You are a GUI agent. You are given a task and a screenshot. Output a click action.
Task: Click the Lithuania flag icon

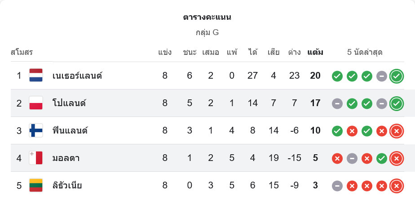[36, 185]
